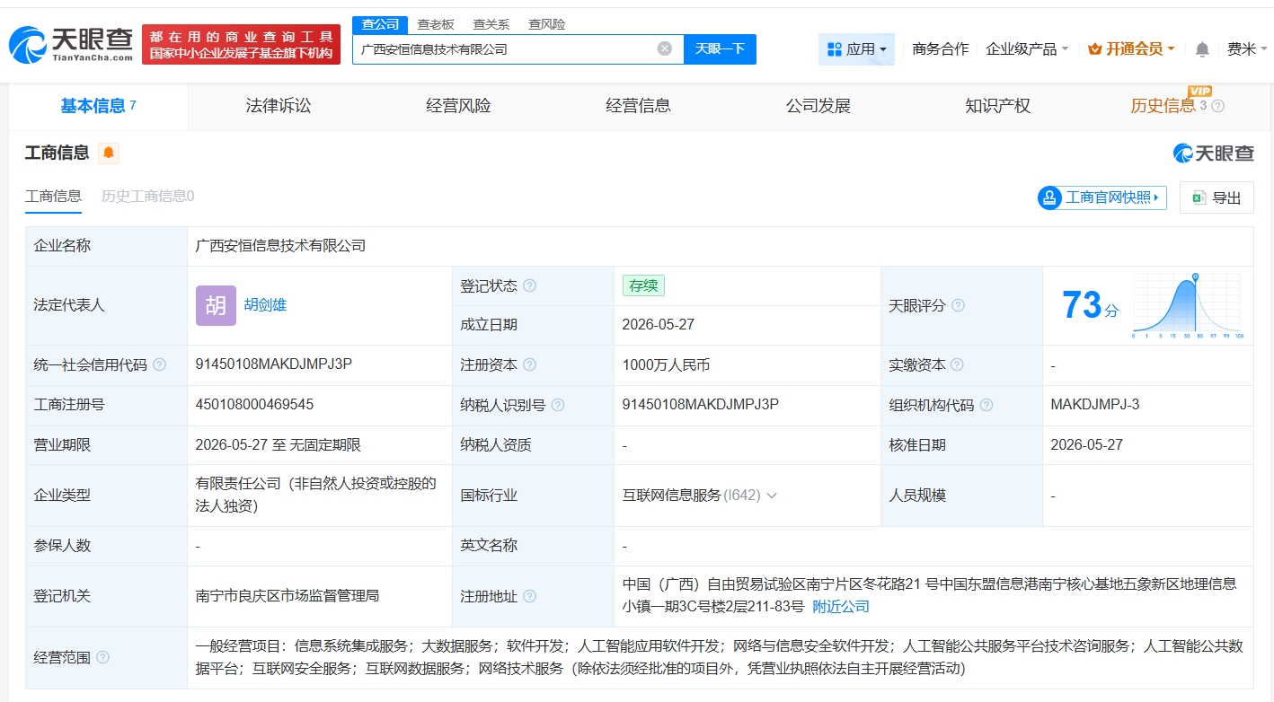Open notifications bell icon in header

point(1202,49)
